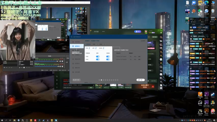Lock the top OBS source
The width and height of the screenshot is (217, 122).
pos(32,61)
